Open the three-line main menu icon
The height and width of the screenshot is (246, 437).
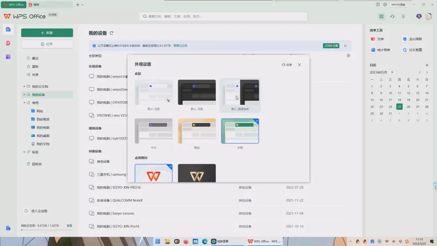pyautogui.click(x=403, y=17)
